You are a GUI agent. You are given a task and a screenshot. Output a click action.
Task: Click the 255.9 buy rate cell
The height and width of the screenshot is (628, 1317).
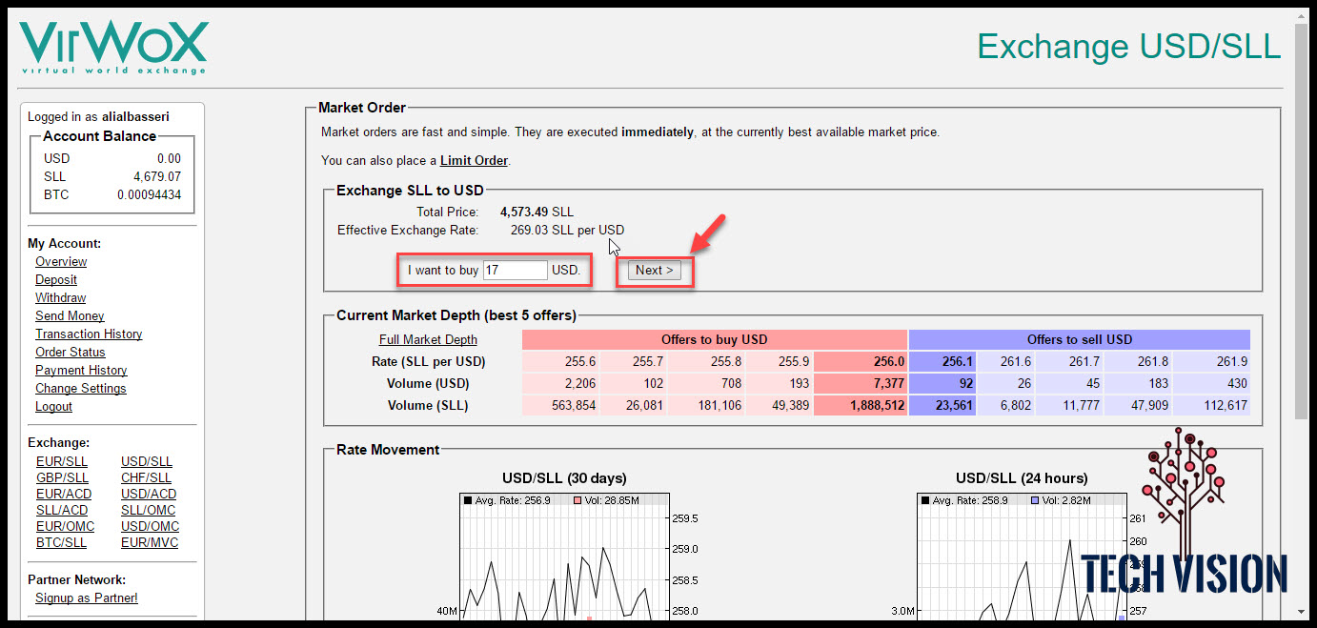point(780,361)
